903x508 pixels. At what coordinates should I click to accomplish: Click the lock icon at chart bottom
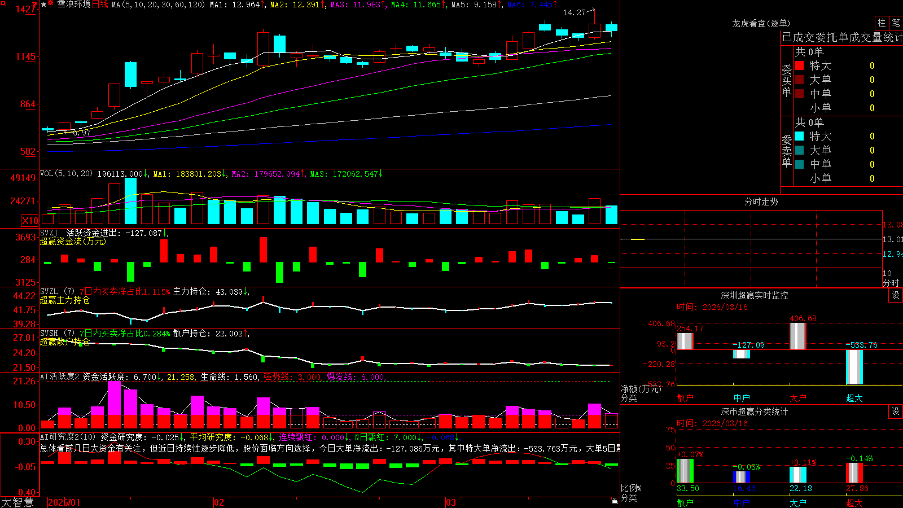(x=615, y=501)
